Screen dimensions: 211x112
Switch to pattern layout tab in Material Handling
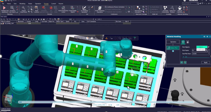tap(188, 42)
